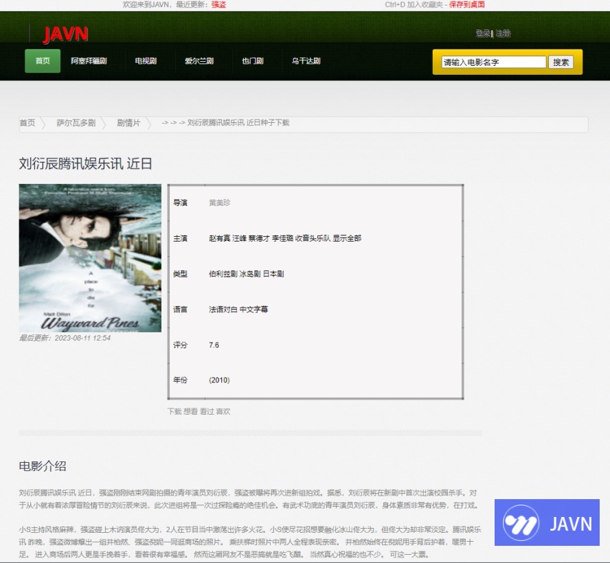
Task: Open cast entry 收音头乐队
Action: [x=313, y=238]
